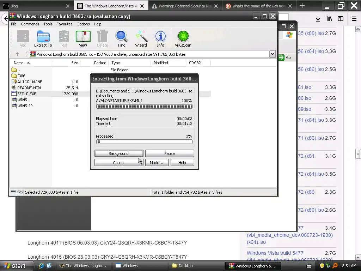
Task: Click the Background button
Action: click(x=119, y=153)
